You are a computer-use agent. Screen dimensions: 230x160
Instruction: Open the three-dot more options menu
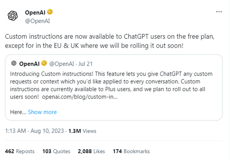[x=219, y=12]
